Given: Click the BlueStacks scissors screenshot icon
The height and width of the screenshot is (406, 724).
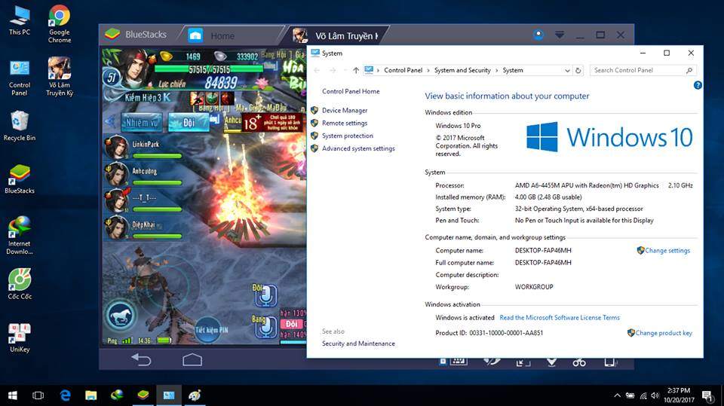Looking at the screenshot, I should click(578, 362).
